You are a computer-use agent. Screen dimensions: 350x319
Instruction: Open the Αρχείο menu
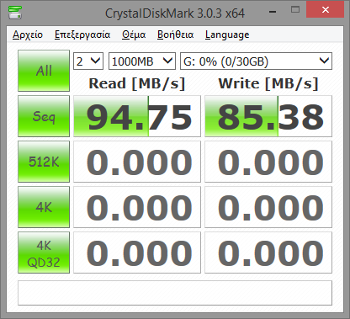coord(28,35)
